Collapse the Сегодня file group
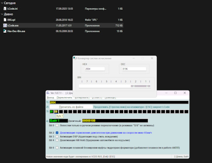Screen dimensions: 212x163 coord(2,3)
